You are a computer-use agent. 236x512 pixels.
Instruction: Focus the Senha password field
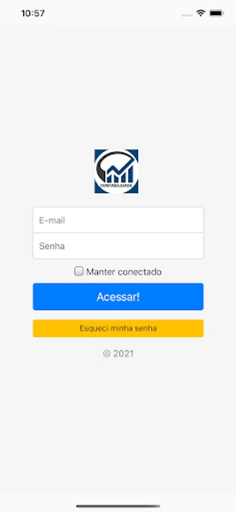point(118,246)
